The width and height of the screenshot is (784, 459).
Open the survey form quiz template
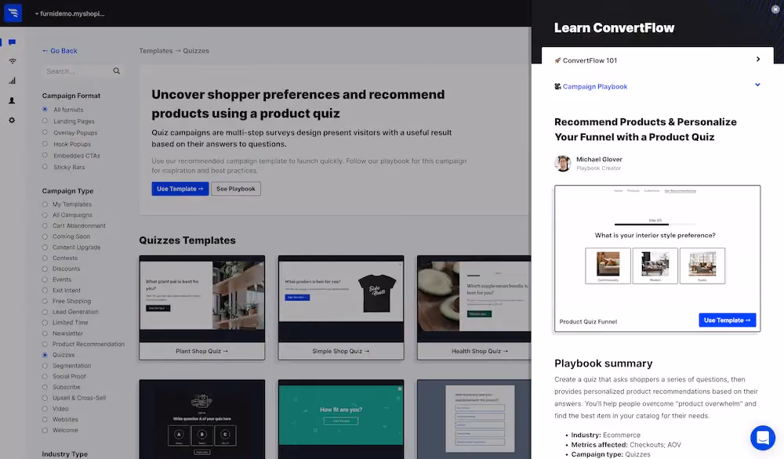pos(474,419)
